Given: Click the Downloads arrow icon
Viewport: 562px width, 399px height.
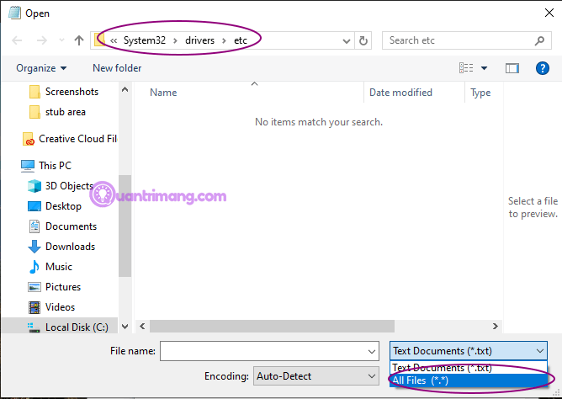Looking at the screenshot, I should tap(34, 247).
